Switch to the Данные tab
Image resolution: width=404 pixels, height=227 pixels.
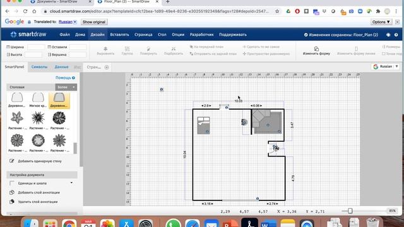pos(61,67)
